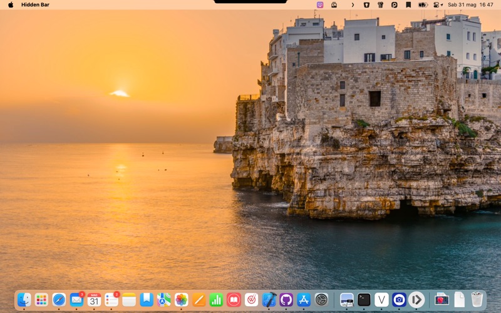This screenshot has height=313, width=501.
Task: Show battery status in the menu bar
Action: (423, 4)
